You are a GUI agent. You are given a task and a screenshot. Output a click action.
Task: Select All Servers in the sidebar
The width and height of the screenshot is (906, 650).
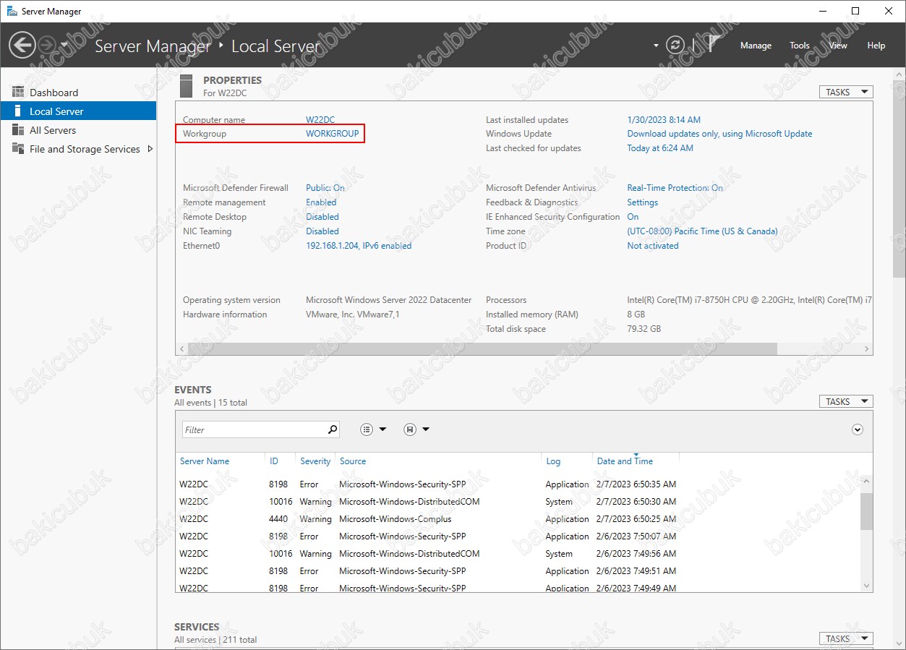78,130
